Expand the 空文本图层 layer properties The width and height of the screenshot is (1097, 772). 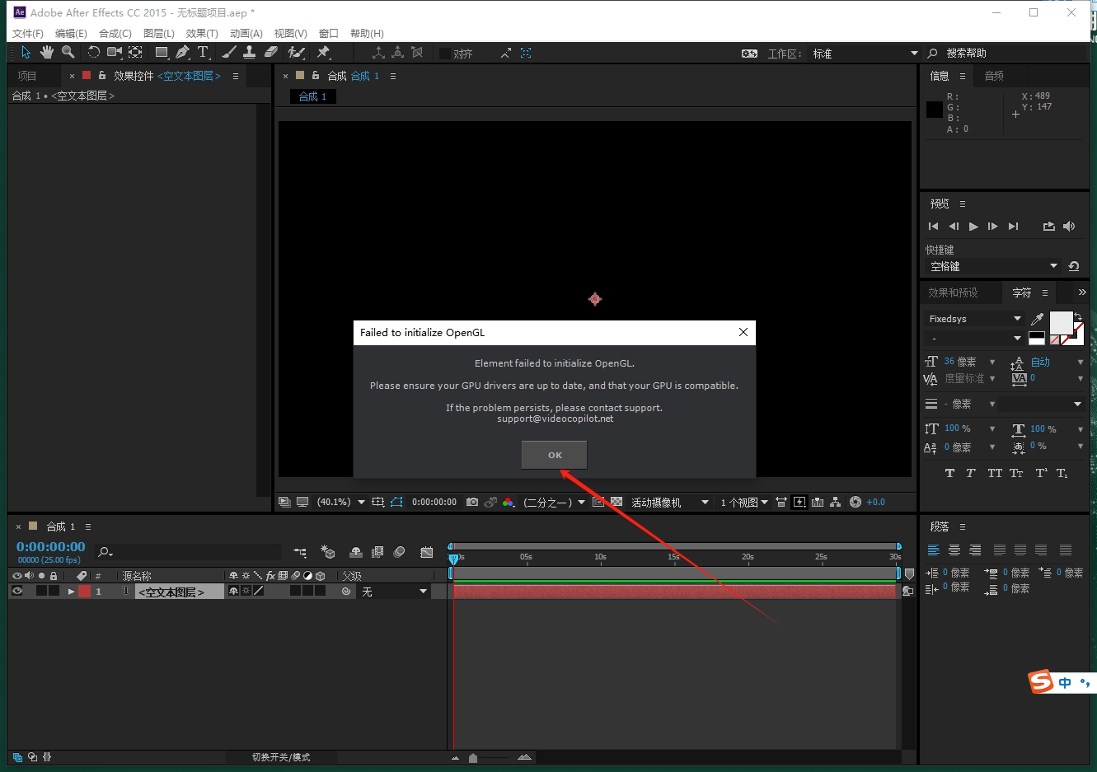tap(71, 592)
